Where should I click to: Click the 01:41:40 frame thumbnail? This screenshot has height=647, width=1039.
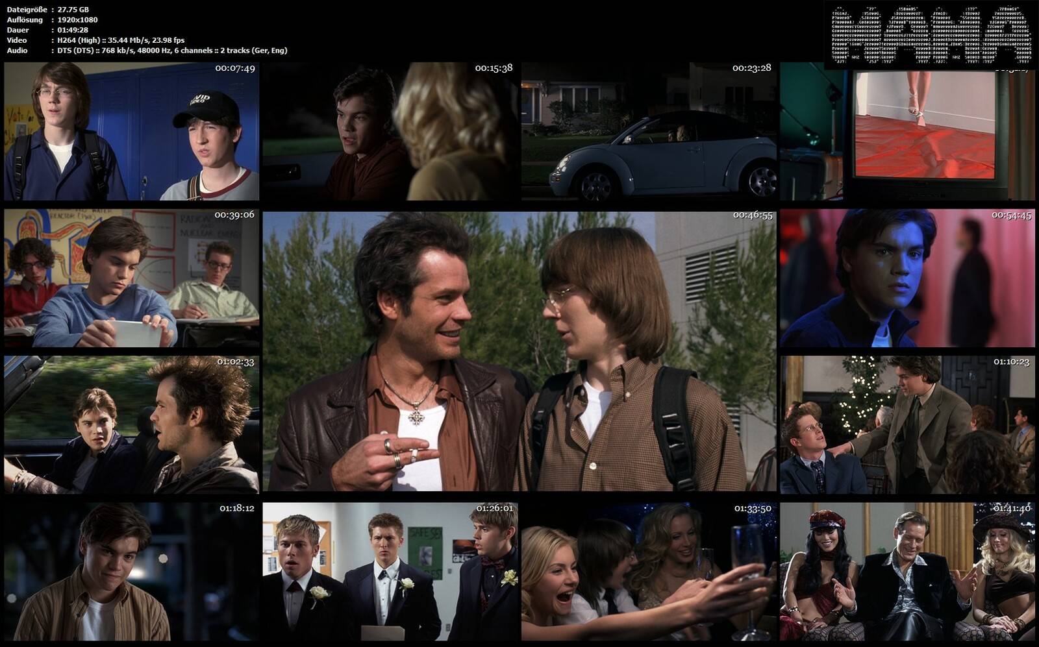pyautogui.click(x=907, y=572)
